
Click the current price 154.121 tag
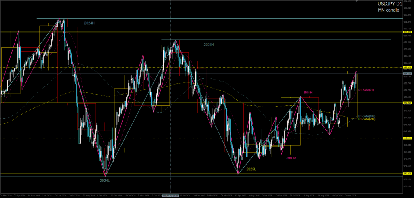[408, 74]
